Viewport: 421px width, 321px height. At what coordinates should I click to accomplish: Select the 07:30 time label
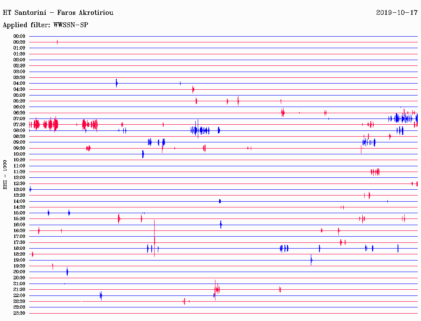tap(19, 125)
